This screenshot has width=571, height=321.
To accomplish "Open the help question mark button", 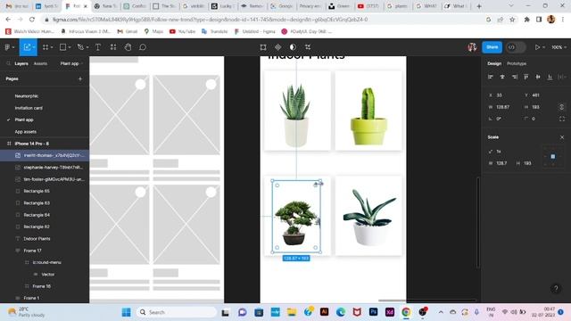I will (556, 289).
